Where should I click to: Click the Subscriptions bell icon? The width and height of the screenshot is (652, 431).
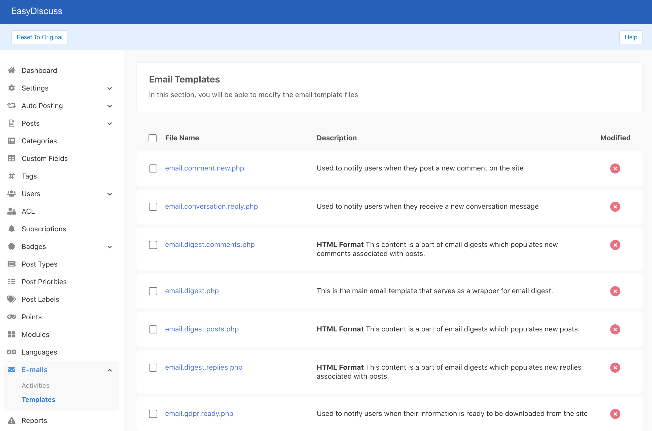[11, 229]
